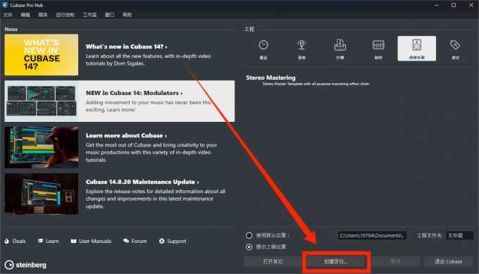This screenshot has height=274, width=479.
Task: Close the Cubase Pro Hub window
Action: [x=471, y=5]
